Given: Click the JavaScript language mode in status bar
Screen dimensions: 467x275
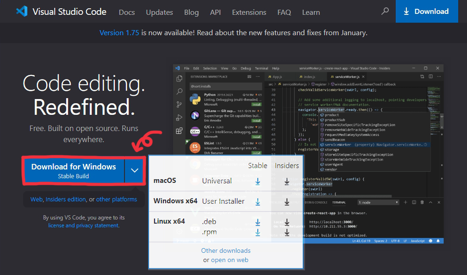Looking at the screenshot, I should pyautogui.click(x=417, y=241).
